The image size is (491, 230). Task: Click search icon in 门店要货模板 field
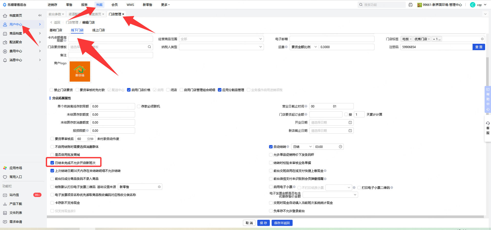[150, 47]
